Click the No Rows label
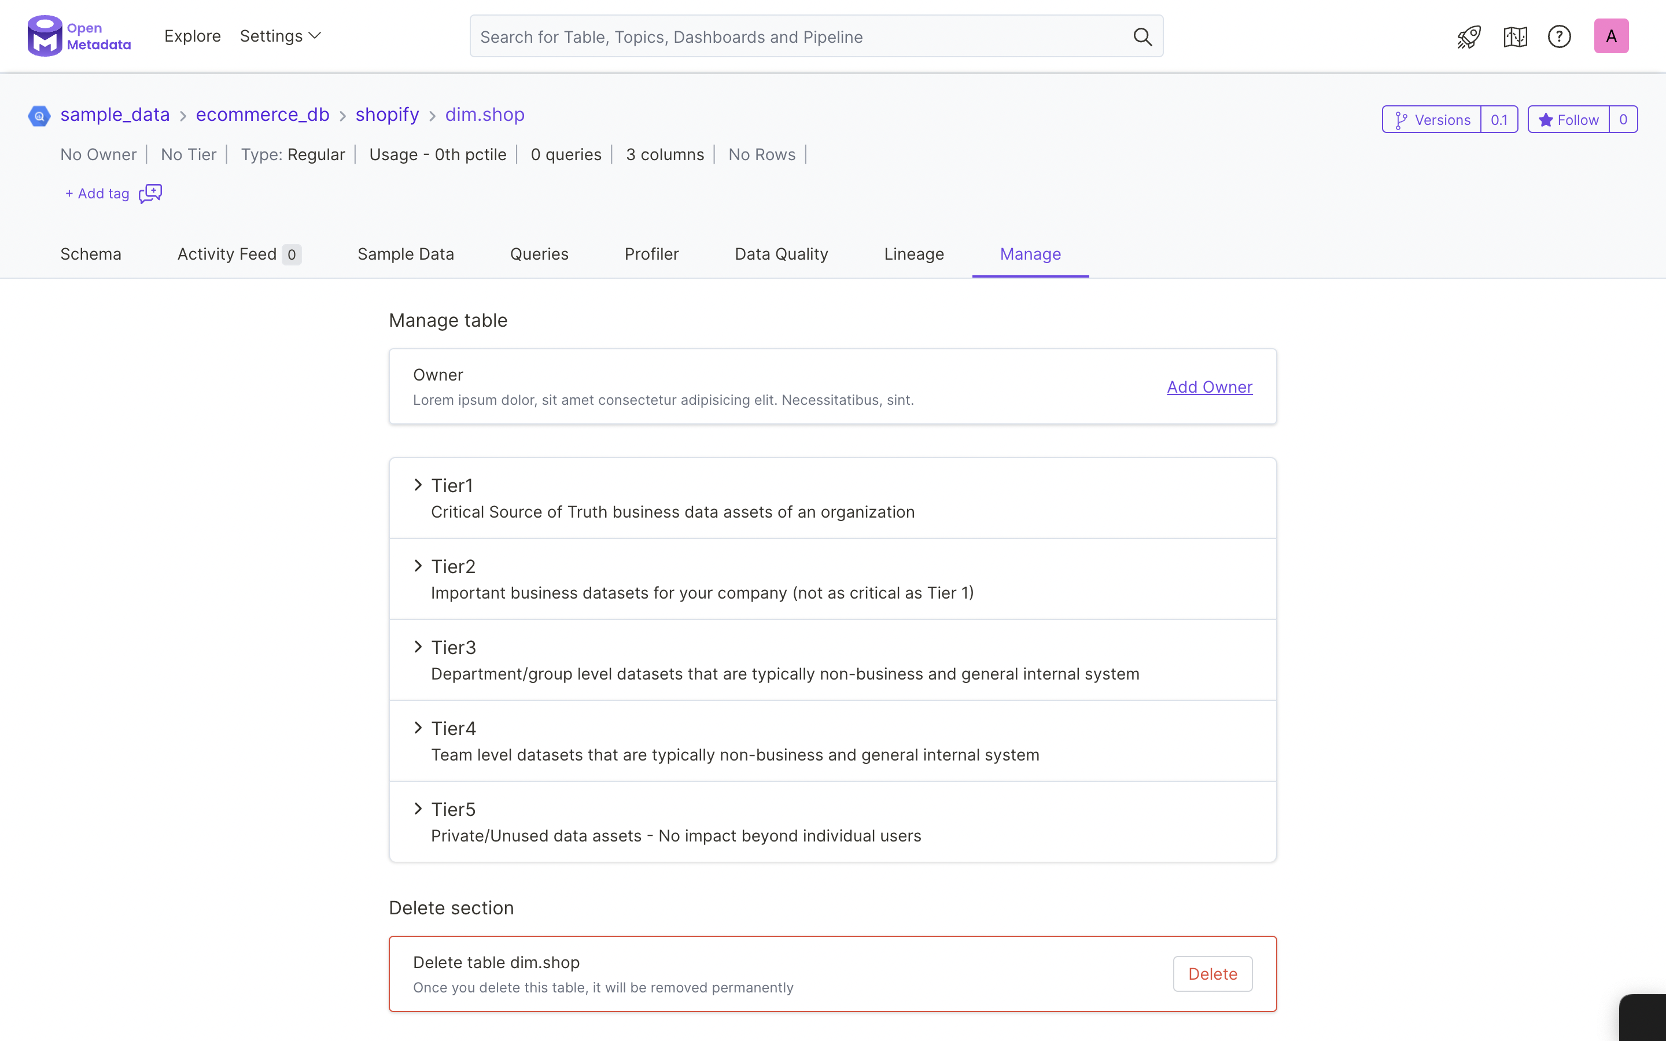This screenshot has width=1666, height=1041. (762, 154)
